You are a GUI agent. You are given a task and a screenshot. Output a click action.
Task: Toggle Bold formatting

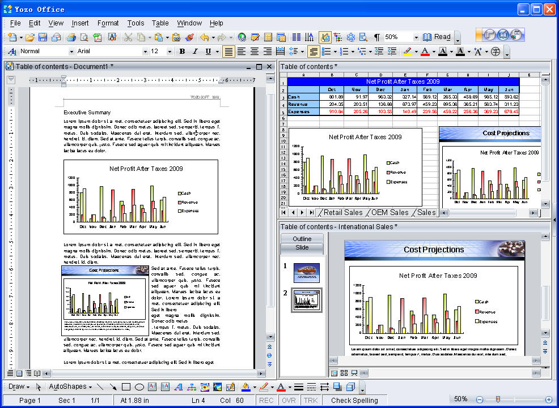[x=182, y=51]
